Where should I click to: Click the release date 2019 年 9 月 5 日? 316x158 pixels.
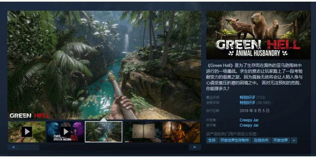coord(255,111)
